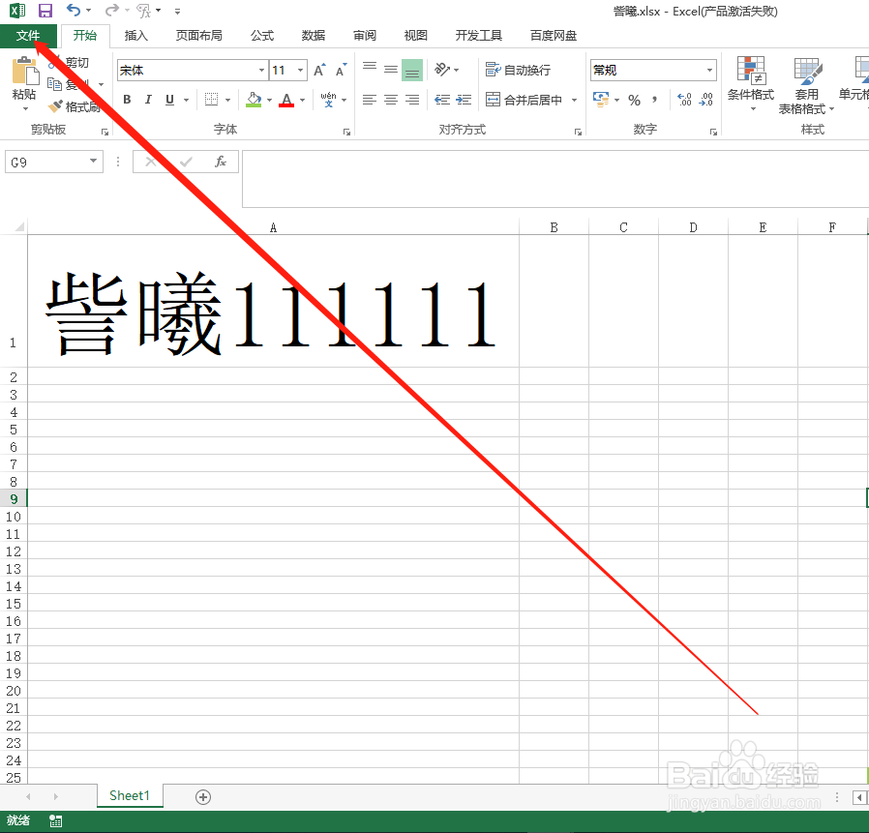
Task: Open the 文件 menu
Action: [x=27, y=35]
